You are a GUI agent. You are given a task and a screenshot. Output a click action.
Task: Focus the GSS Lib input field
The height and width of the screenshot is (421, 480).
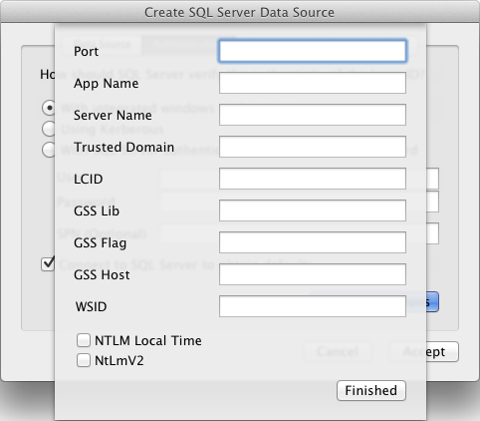point(313,210)
